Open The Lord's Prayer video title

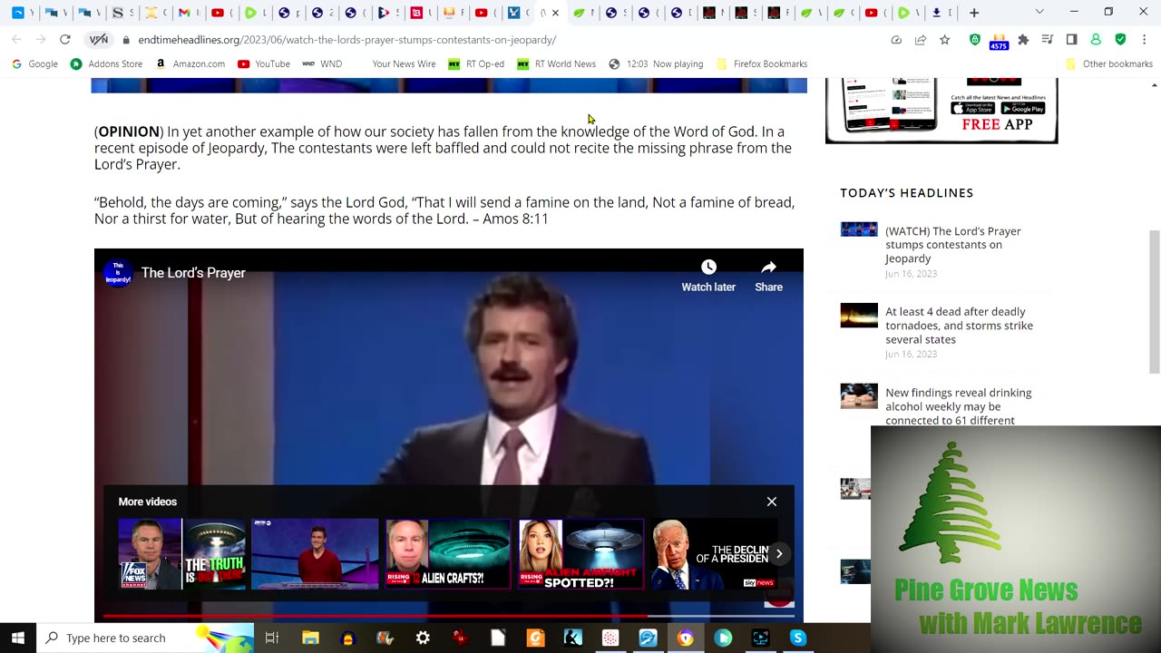click(193, 273)
